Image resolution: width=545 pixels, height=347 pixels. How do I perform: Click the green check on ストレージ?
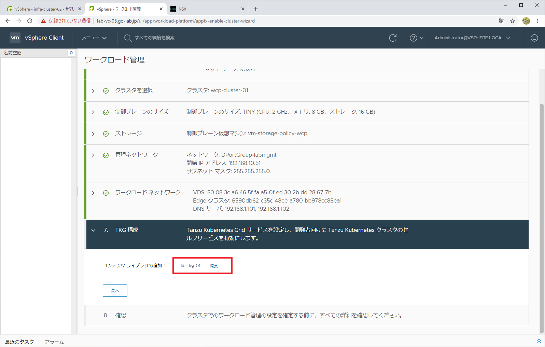(x=106, y=134)
